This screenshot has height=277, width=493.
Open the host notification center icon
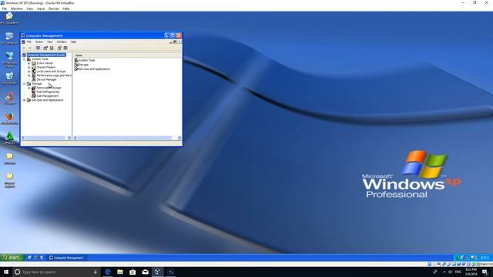coord(485,272)
